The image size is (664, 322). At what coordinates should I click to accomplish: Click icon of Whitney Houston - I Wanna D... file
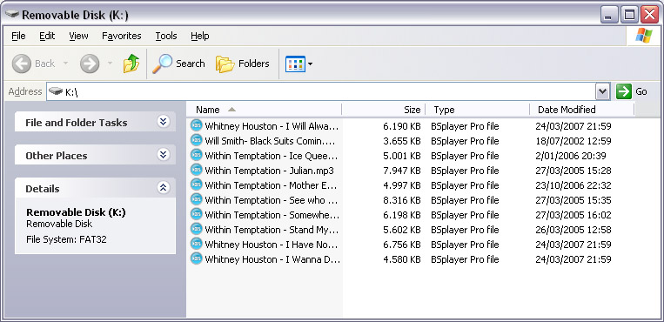coord(197,258)
